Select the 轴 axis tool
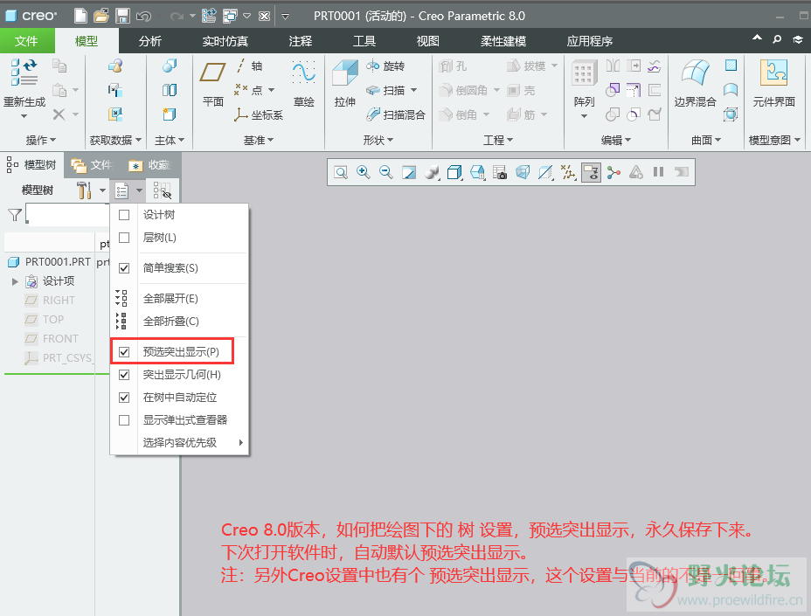 [249, 66]
